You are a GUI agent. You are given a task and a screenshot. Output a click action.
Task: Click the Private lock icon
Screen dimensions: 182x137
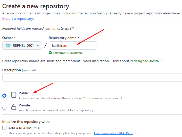14,107
